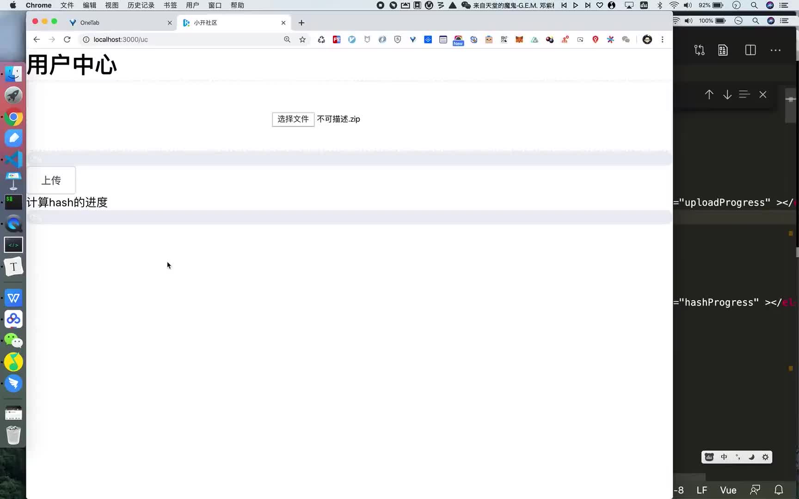The width and height of the screenshot is (799, 499).
Task: Open the Trash in the Dock
Action: click(13, 435)
